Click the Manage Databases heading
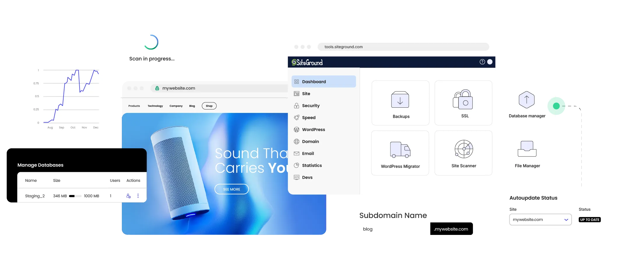Screen dimensions: 633x253 [41, 165]
